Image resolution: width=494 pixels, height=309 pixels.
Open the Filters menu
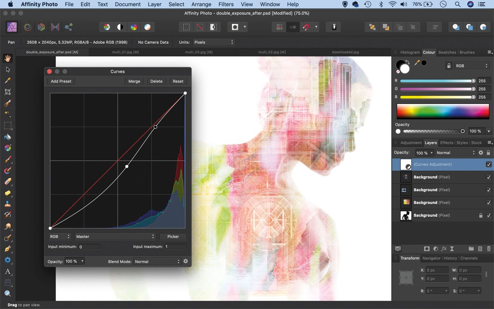226,4
